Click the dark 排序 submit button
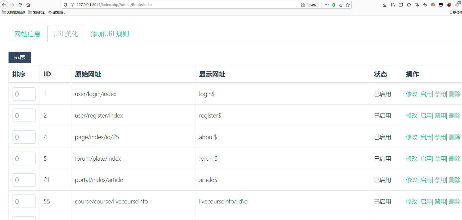This screenshot has height=220, width=462. (x=20, y=57)
